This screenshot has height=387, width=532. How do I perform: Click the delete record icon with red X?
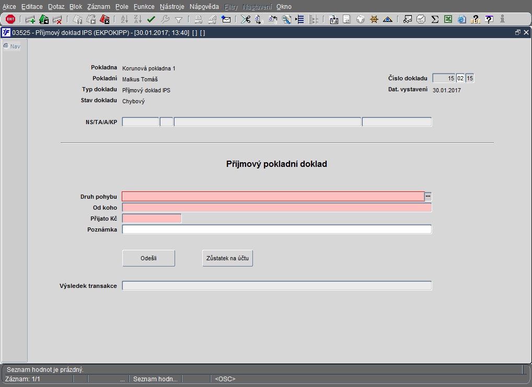tap(57, 20)
